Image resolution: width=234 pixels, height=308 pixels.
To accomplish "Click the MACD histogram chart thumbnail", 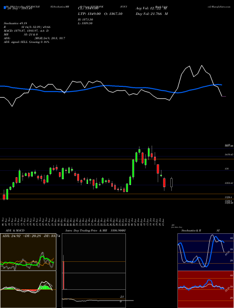I will pos(28,289).
